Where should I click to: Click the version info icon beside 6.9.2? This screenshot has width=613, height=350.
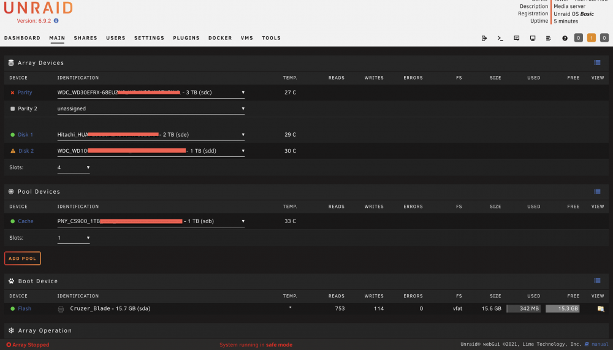click(56, 21)
